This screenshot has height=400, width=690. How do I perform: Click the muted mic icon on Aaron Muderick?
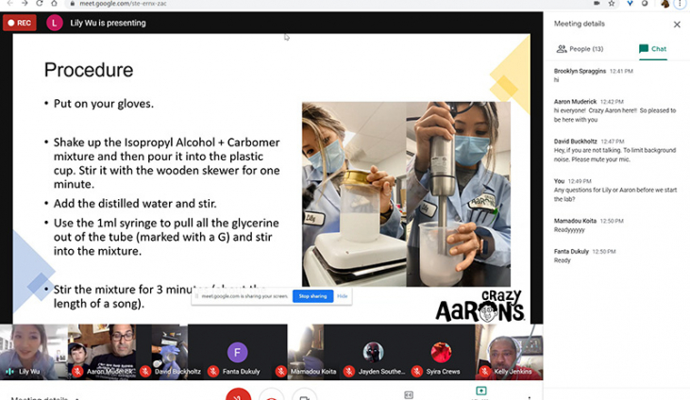click(x=78, y=372)
